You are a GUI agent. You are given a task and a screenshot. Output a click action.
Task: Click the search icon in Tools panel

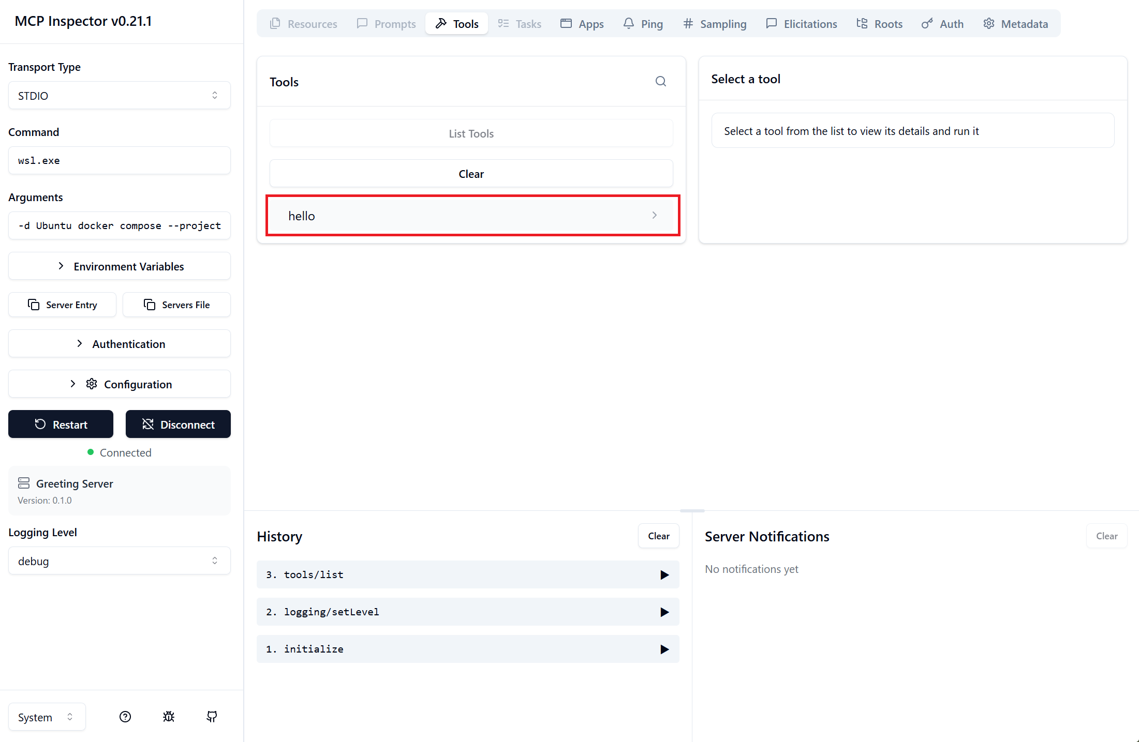point(661,82)
